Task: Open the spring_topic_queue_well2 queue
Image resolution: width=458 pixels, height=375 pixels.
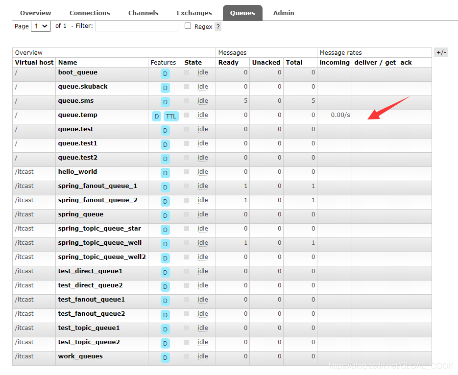Action: point(102,257)
